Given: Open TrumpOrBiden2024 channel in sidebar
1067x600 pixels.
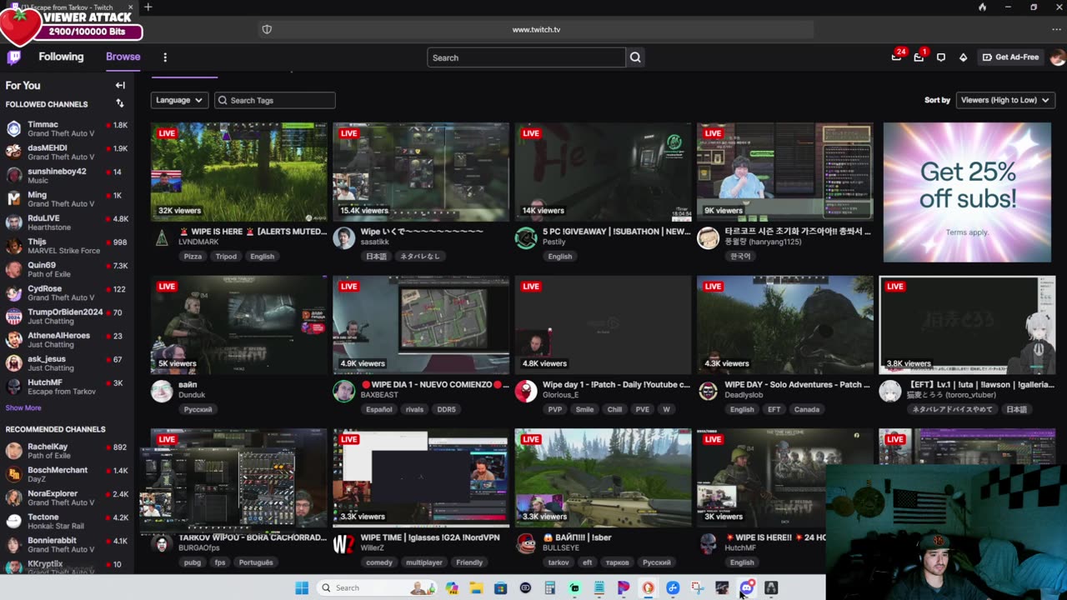Looking at the screenshot, I should coord(67,316).
